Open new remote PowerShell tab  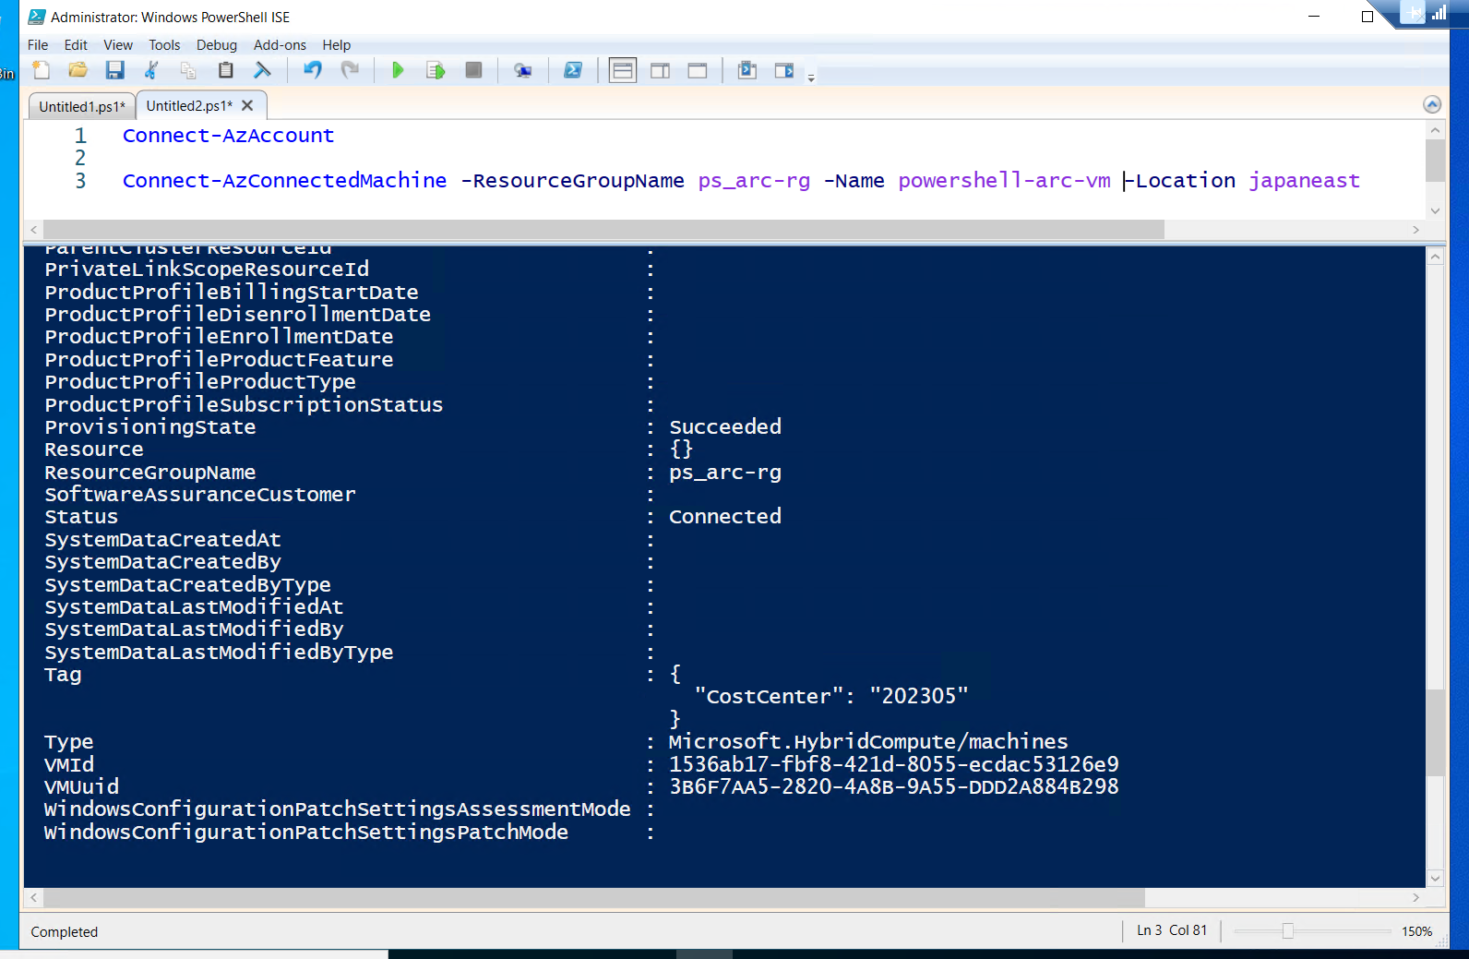click(523, 70)
